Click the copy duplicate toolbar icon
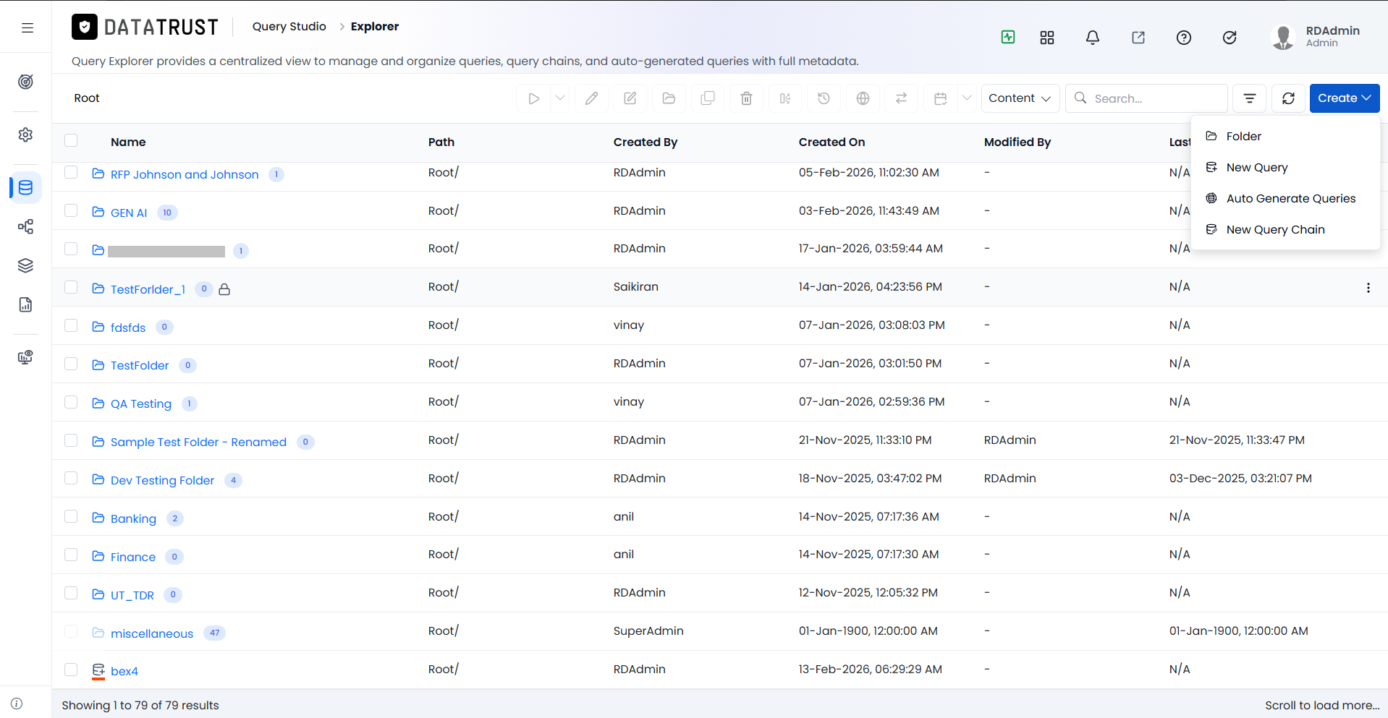Viewport: 1388px width, 718px height. tap(708, 98)
